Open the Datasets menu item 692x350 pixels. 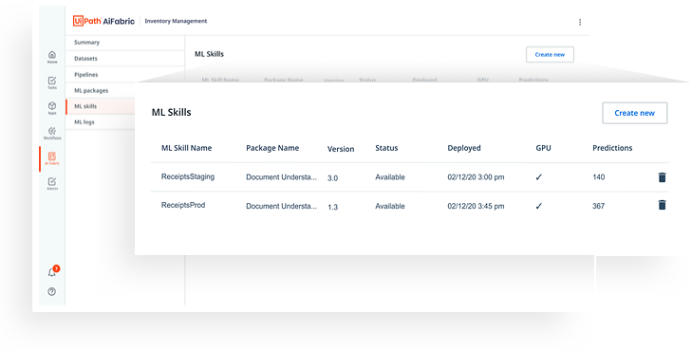click(x=125, y=58)
